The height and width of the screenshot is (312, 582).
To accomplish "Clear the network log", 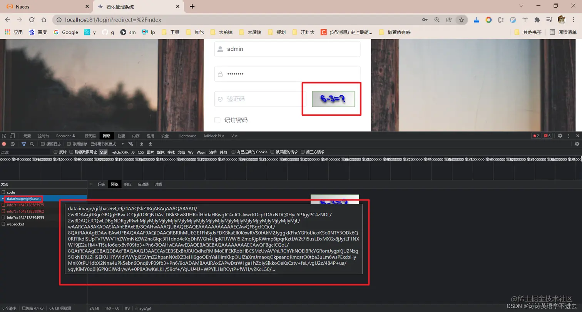I will pyautogui.click(x=13, y=144).
